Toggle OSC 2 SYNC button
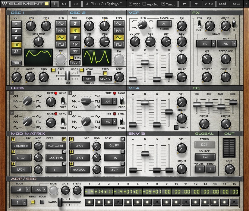Screen dimensions: 249x211 (72, 58)
